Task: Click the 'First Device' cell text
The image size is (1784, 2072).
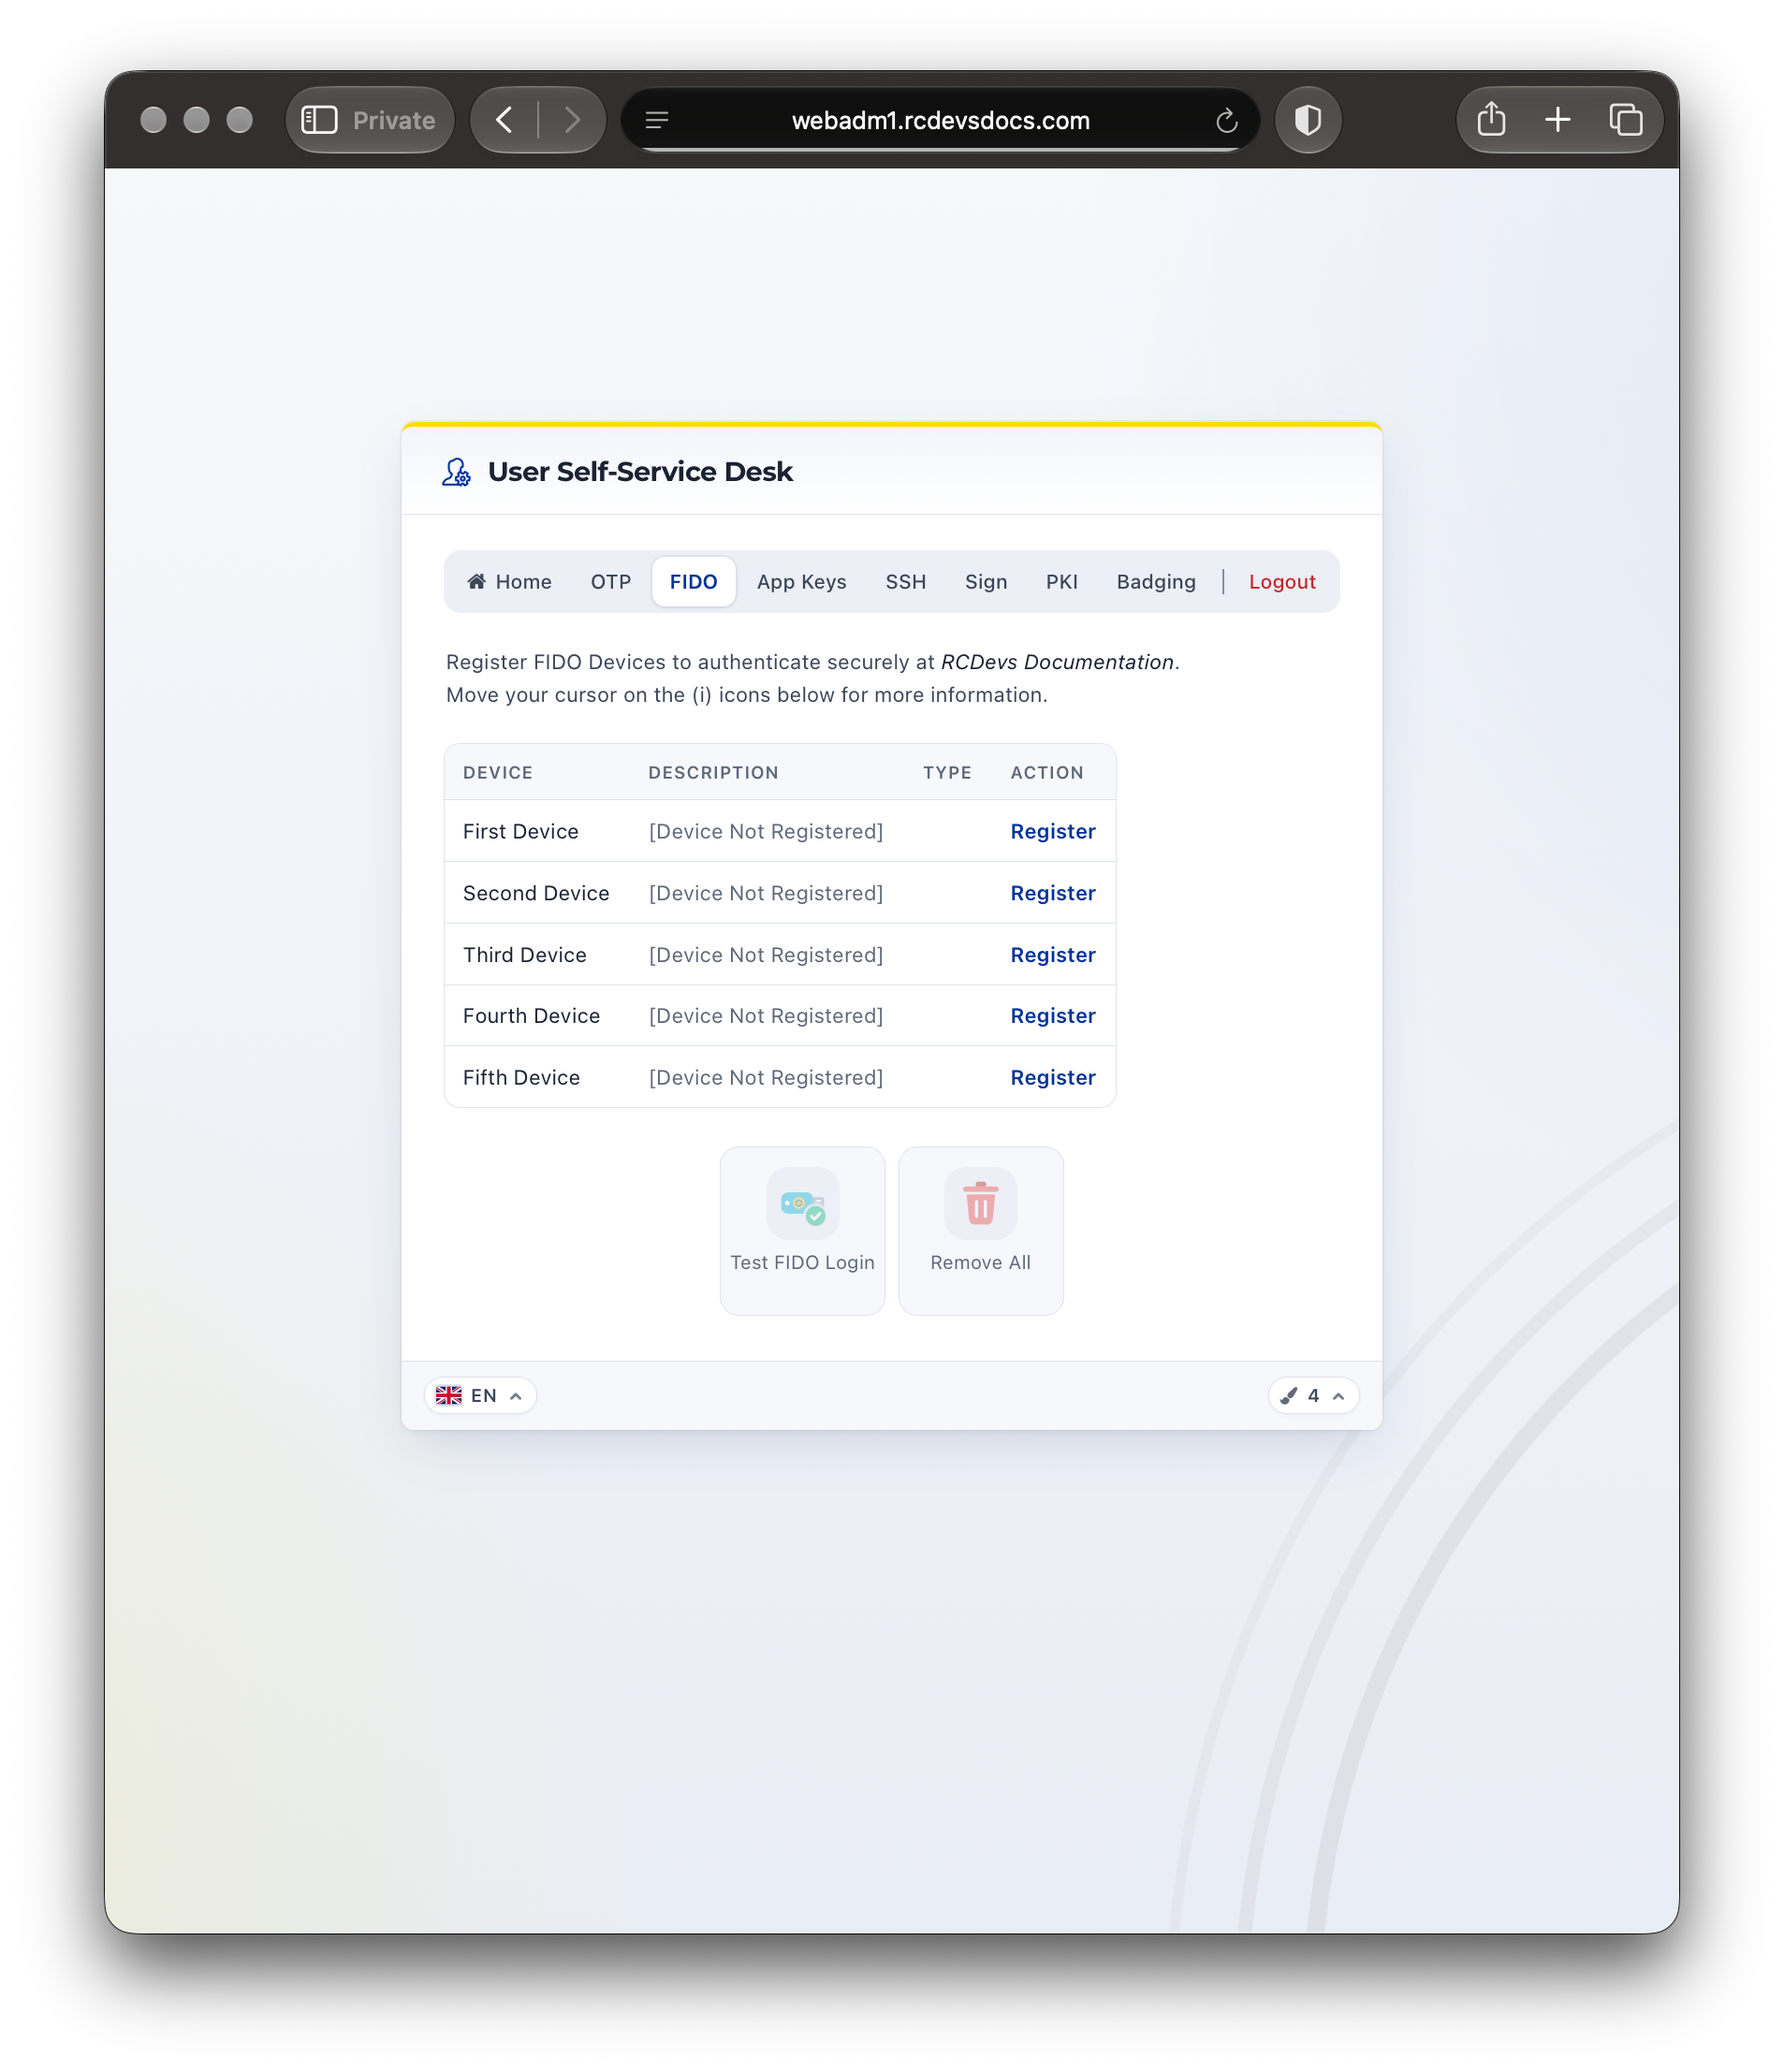Action: coord(520,831)
